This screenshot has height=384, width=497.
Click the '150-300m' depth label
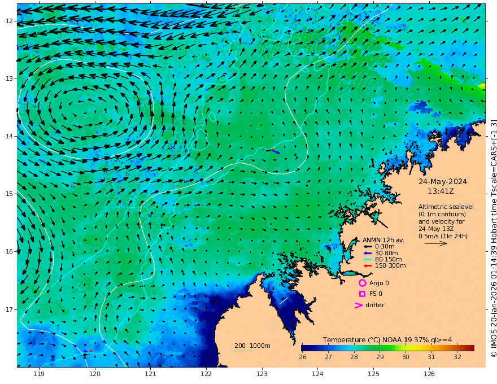click(x=390, y=266)
